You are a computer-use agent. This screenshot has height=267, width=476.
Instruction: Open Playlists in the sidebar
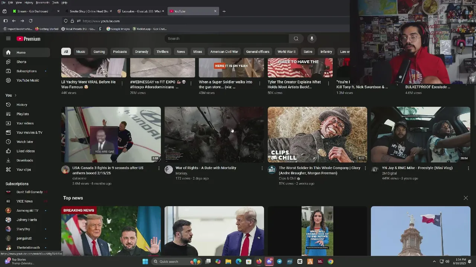coord(26,114)
